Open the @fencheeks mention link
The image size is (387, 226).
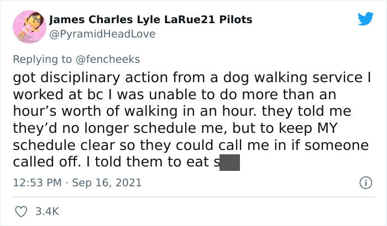click(108, 60)
